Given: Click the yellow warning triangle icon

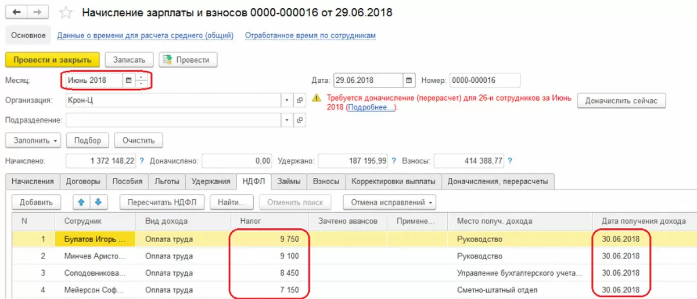Looking at the screenshot, I should click(x=317, y=98).
